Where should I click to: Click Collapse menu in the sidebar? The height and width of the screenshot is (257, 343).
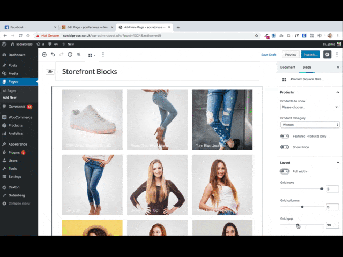19,203
